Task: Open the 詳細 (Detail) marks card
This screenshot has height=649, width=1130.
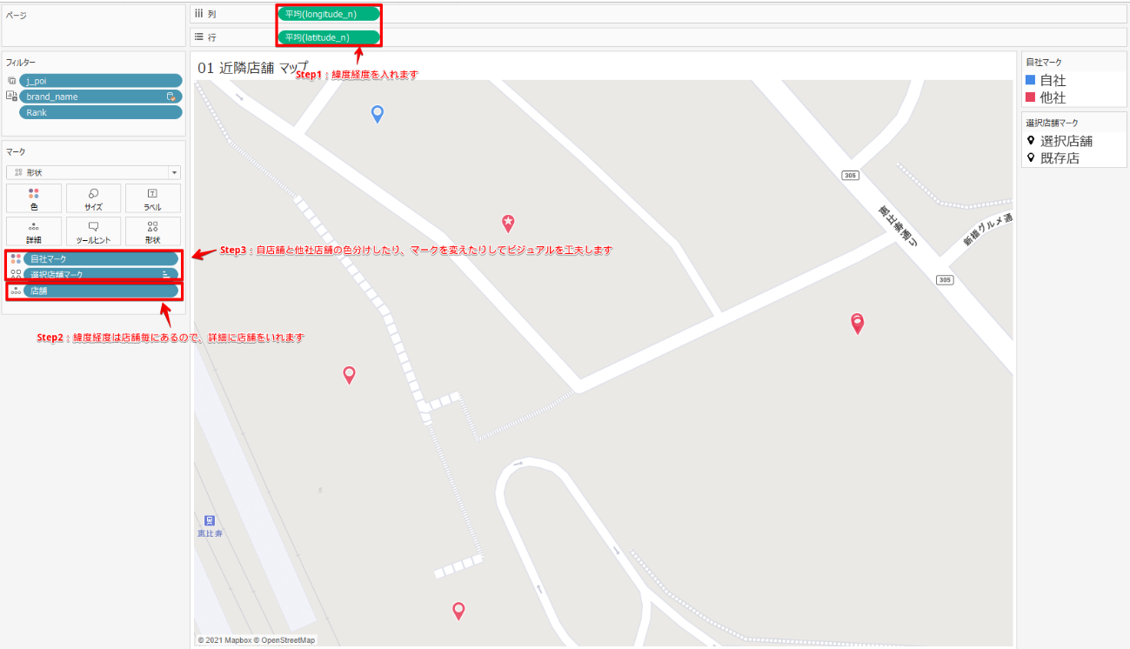Action: [x=34, y=231]
